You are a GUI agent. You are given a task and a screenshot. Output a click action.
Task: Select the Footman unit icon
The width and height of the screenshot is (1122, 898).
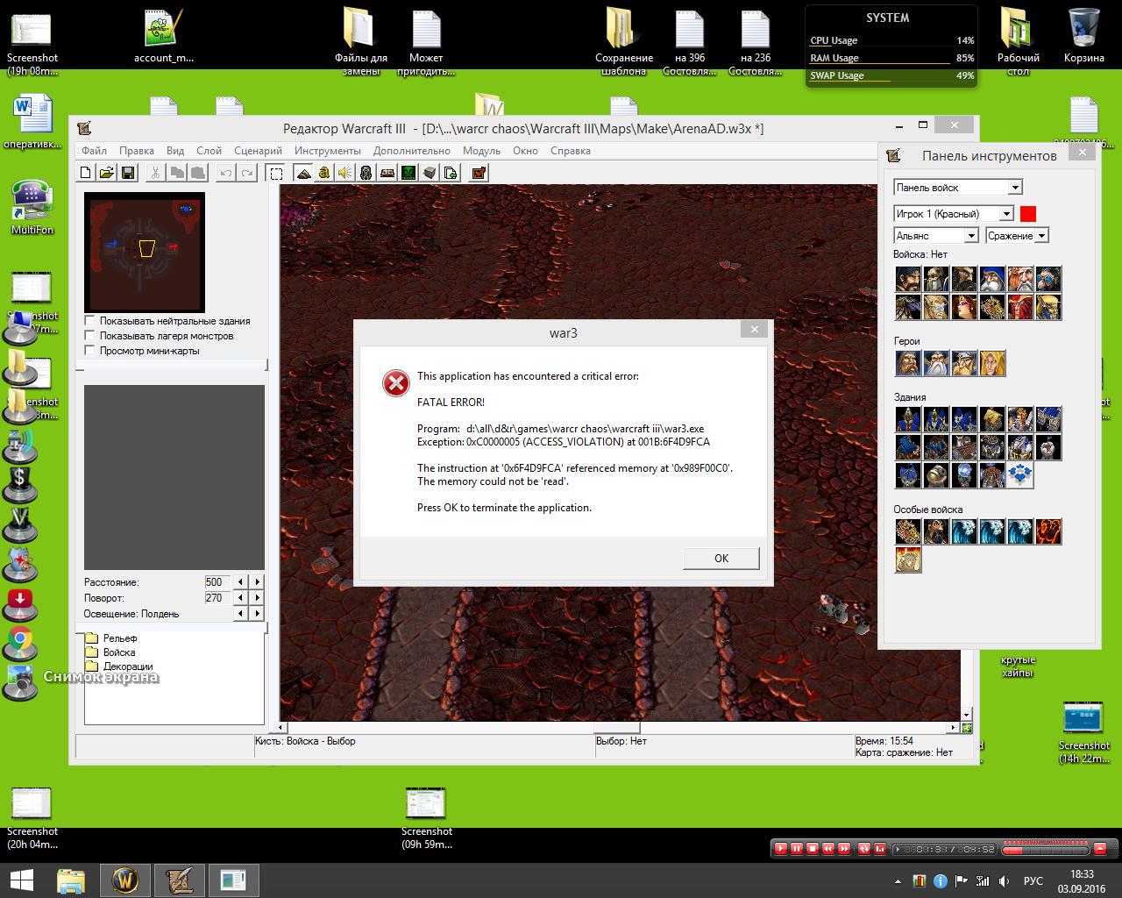936,279
